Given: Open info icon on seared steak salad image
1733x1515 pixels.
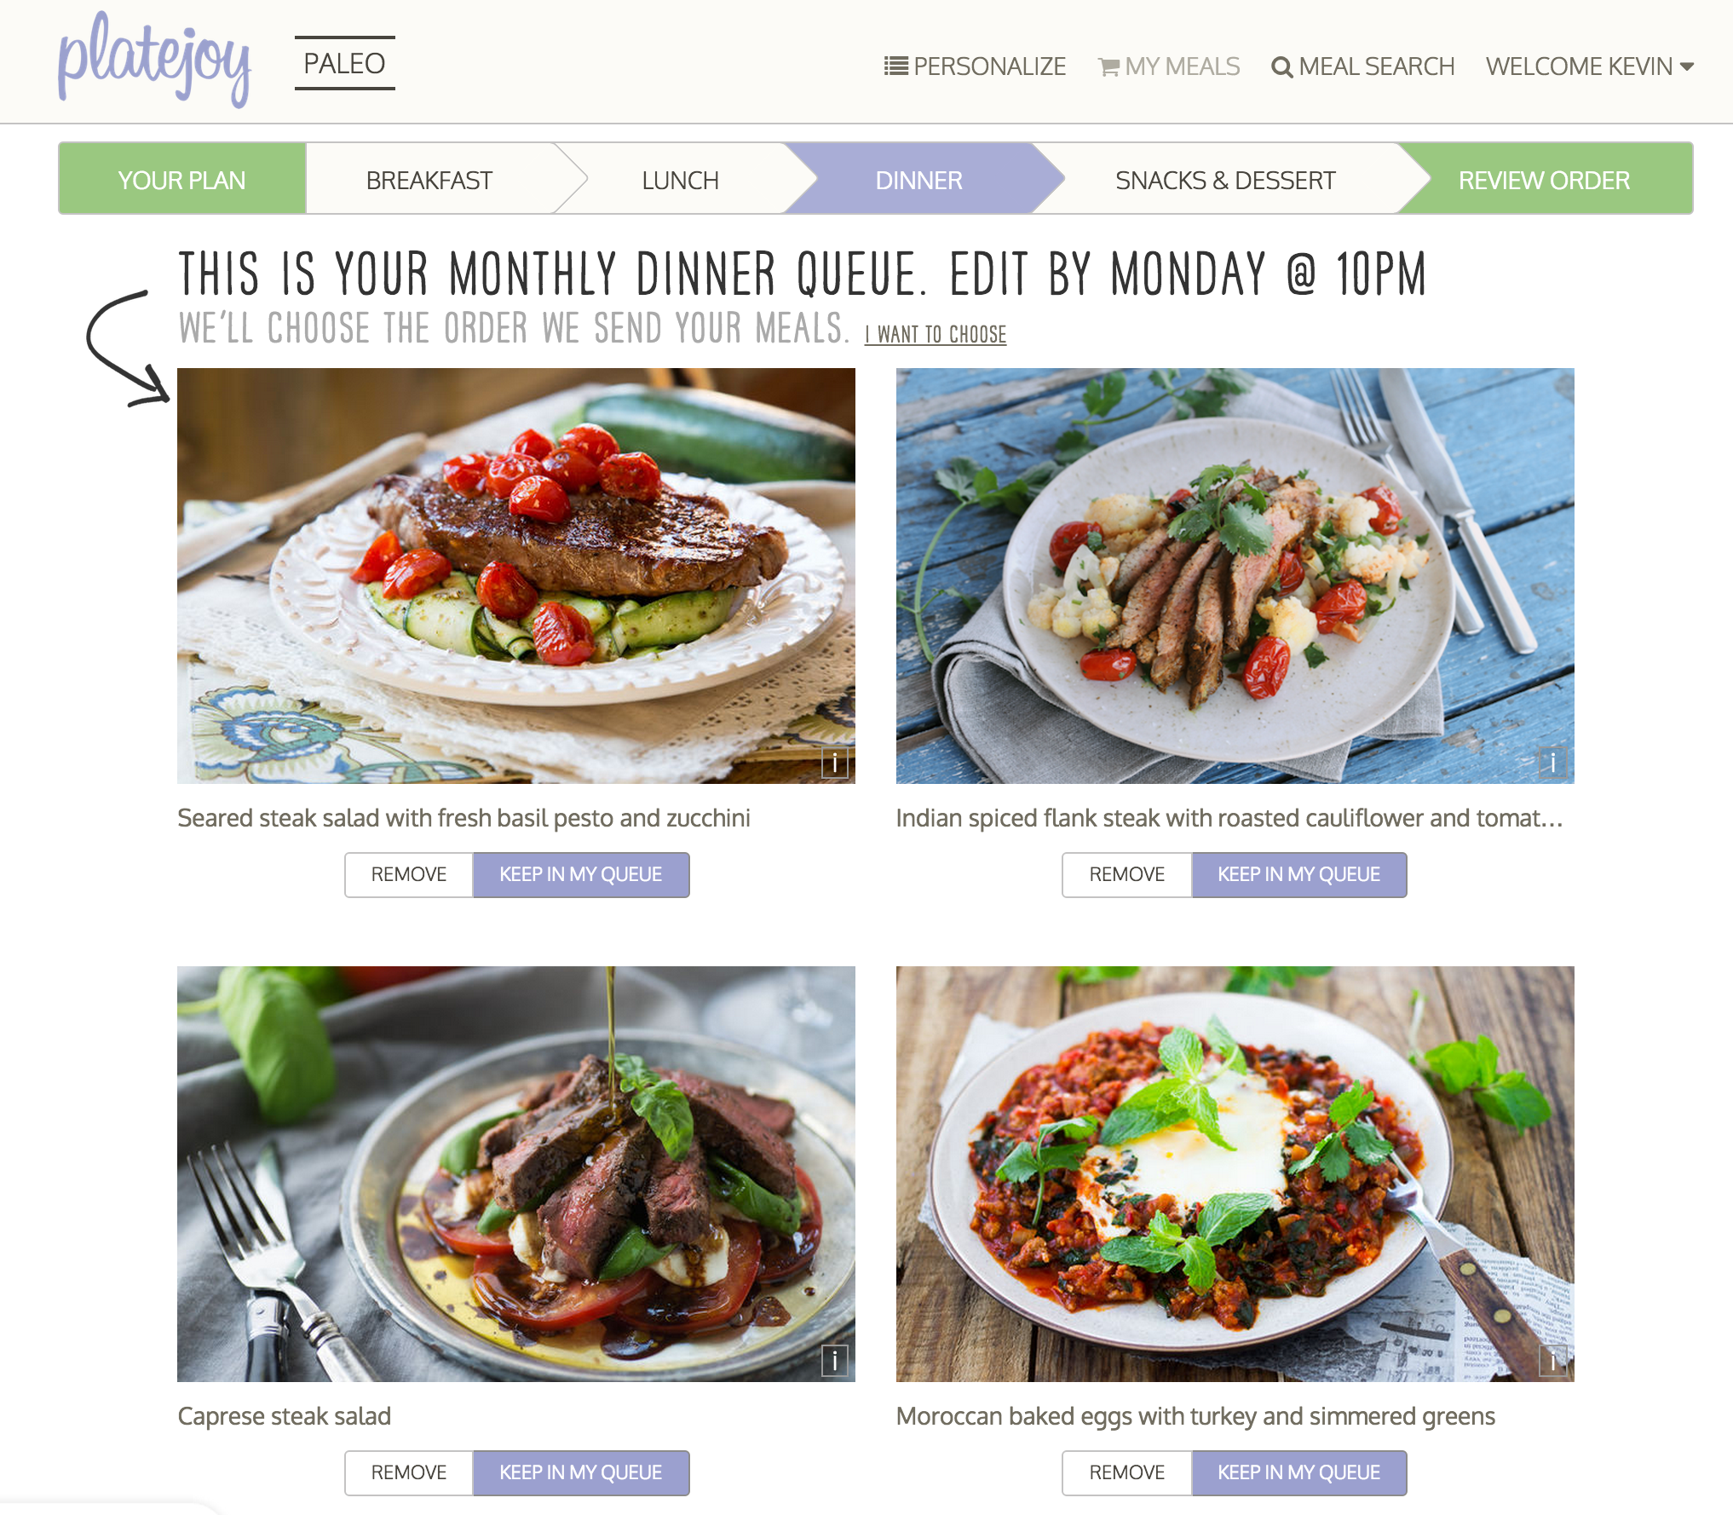Looking at the screenshot, I should [x=834, y=763].
